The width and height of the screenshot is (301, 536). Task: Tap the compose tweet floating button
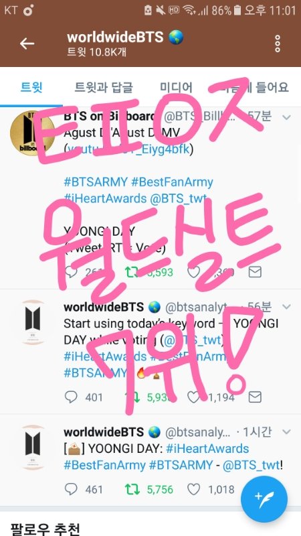(264, 499)
